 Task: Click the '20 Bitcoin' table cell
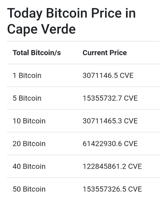click(29, 143)
